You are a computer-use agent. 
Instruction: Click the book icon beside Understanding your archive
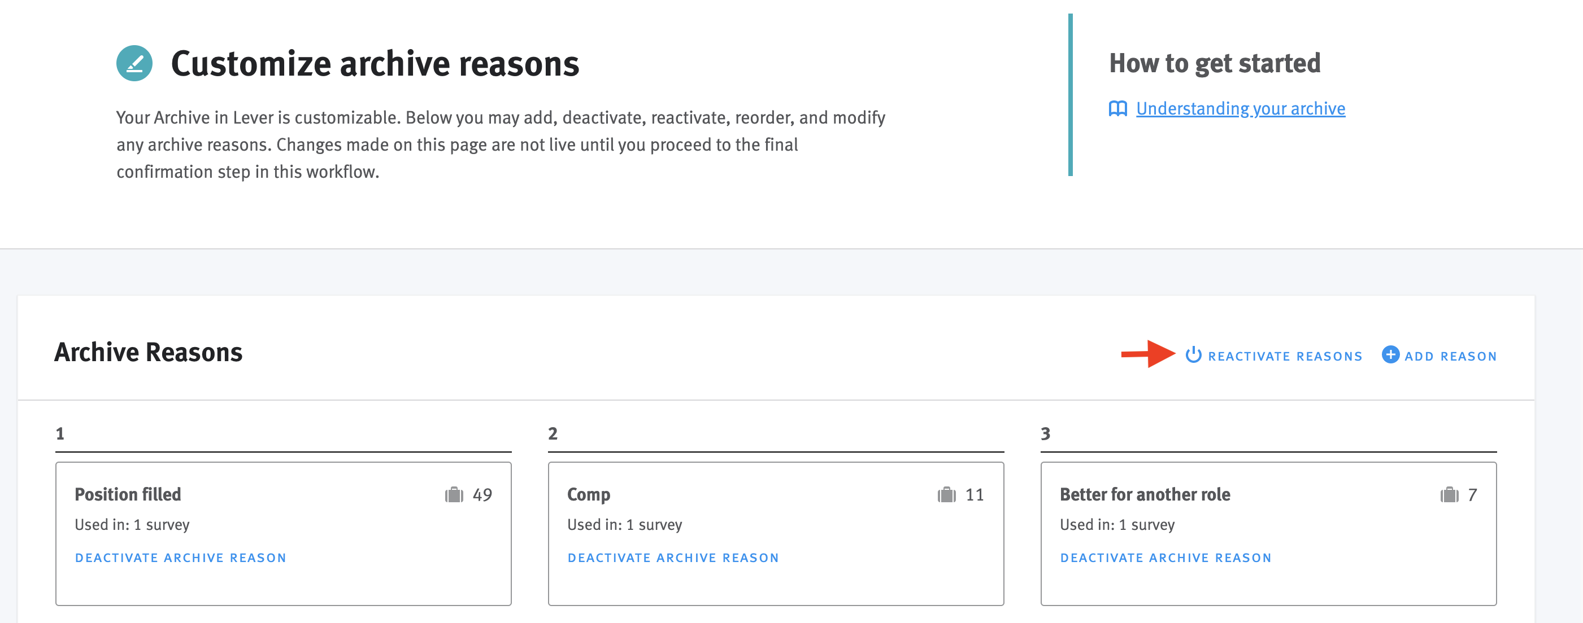click(1119, 109)
